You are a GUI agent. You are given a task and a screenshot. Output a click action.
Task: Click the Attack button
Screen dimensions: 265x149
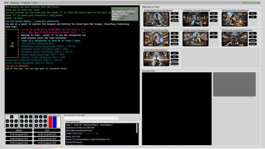coord(19,130)
